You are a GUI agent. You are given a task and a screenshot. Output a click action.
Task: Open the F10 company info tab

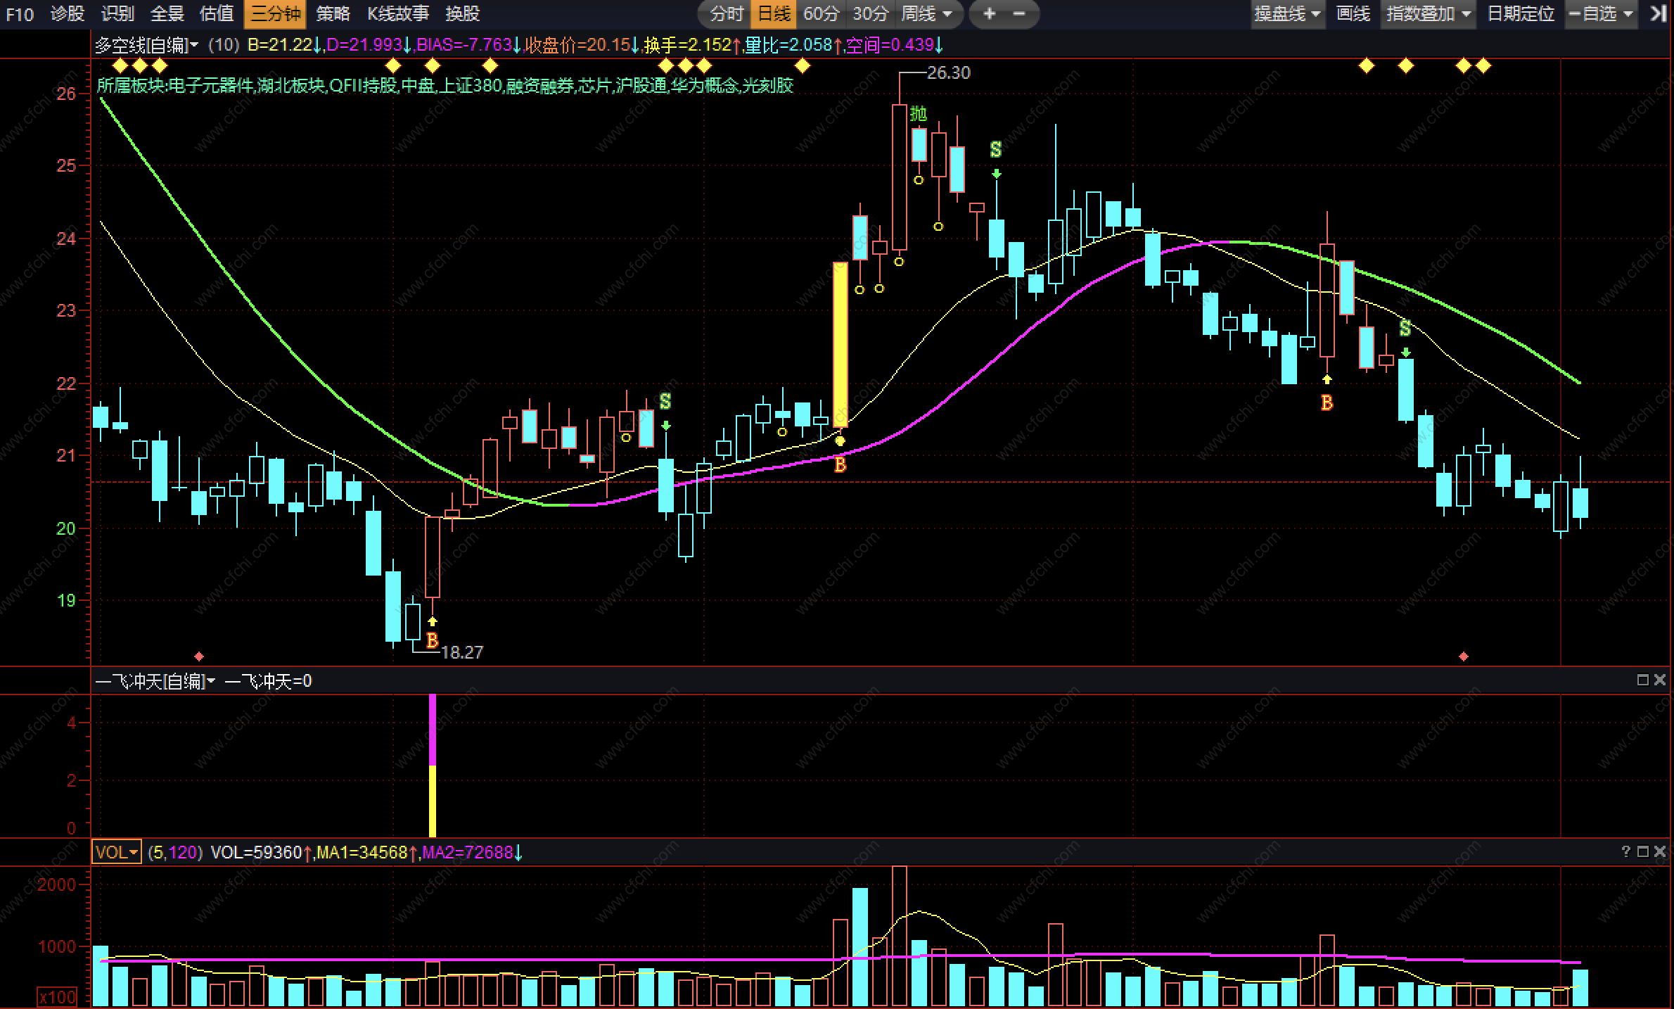19,13
